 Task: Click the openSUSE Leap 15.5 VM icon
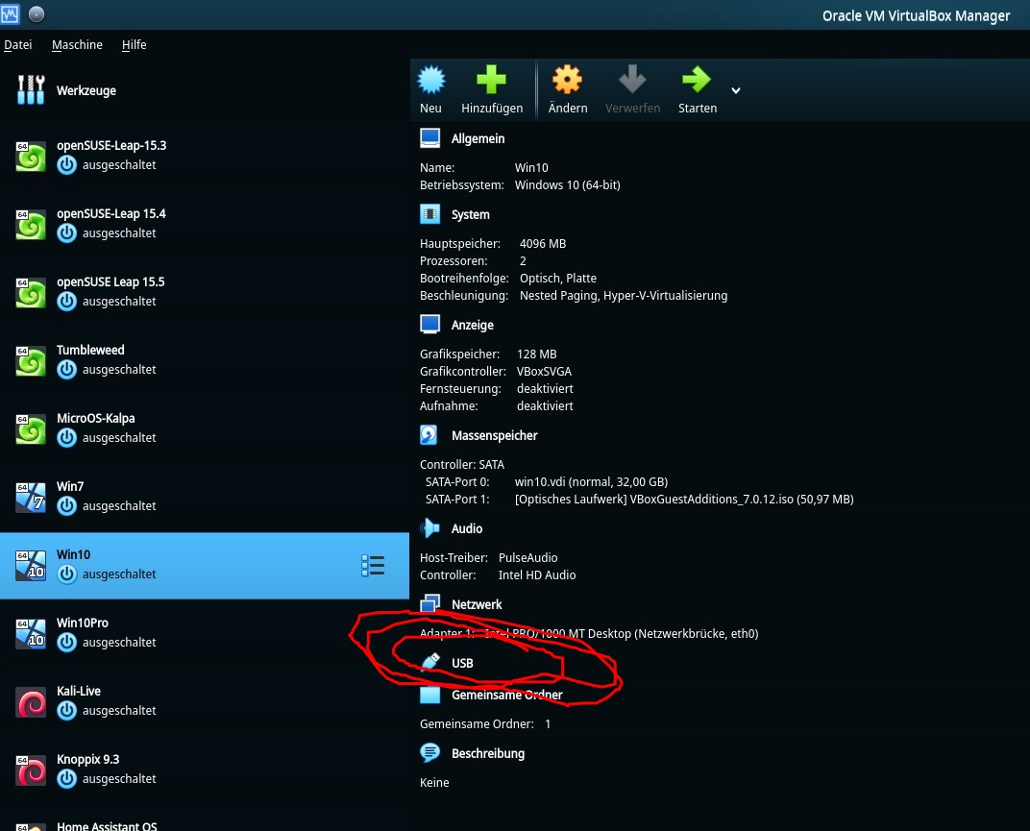click(x=31, y=292)
